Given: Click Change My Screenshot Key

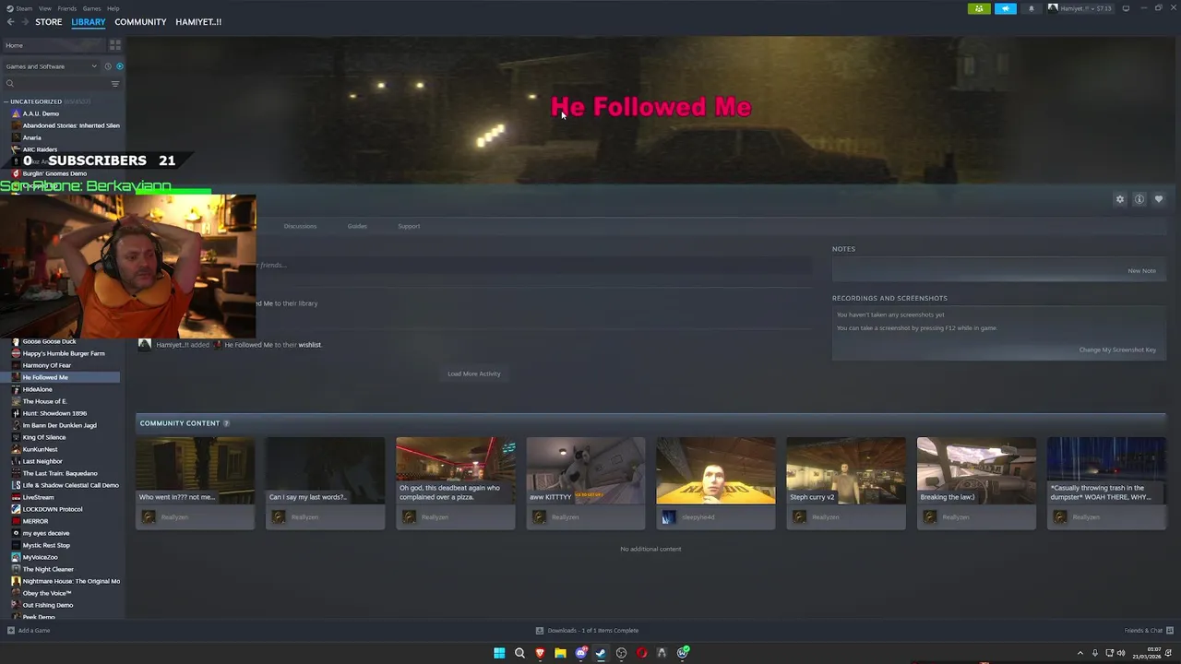Looking at the screenshot, I should coord(1117,350).
